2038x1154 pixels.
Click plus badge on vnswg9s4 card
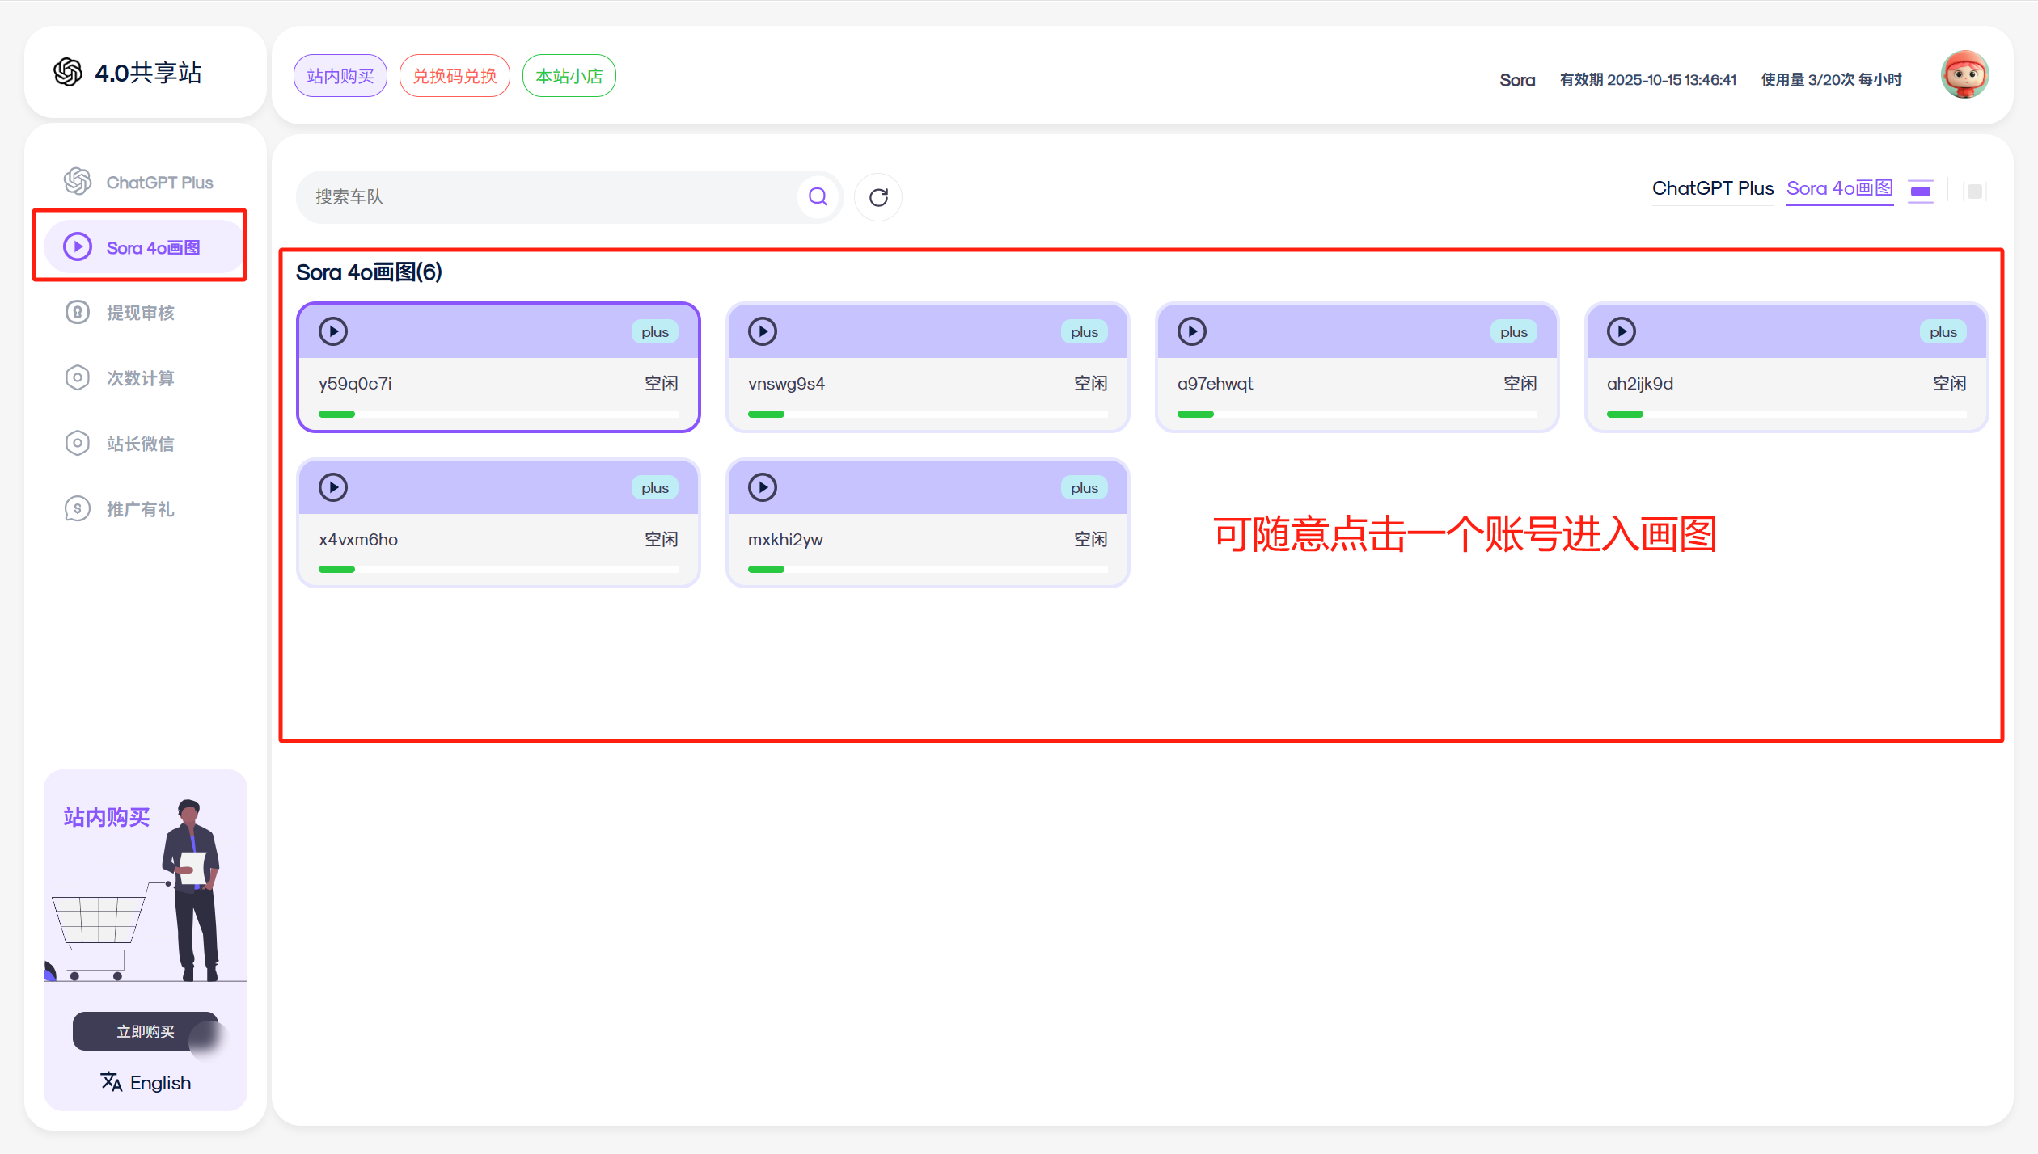coord(1085,332)
